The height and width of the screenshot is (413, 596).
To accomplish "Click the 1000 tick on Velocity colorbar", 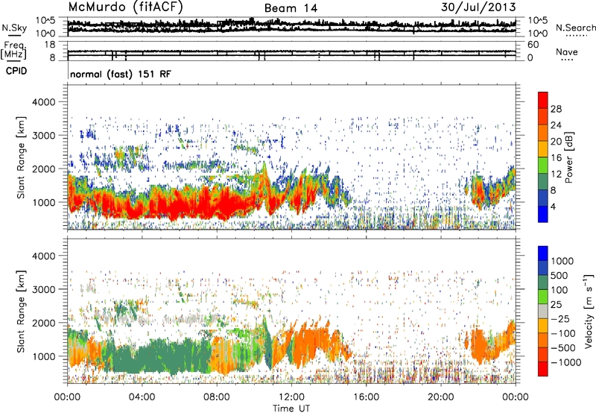I will [x=562, y=261].
